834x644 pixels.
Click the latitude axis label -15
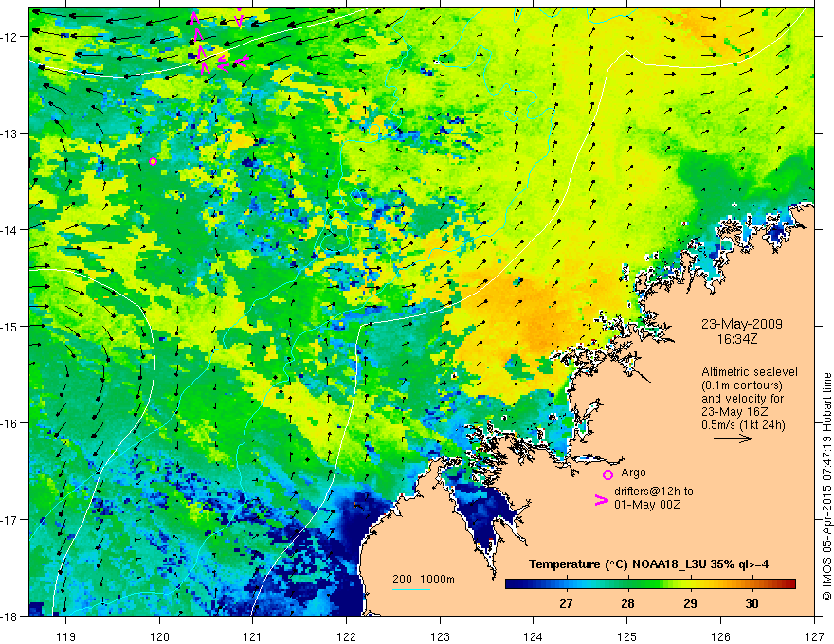pos(9,327)
